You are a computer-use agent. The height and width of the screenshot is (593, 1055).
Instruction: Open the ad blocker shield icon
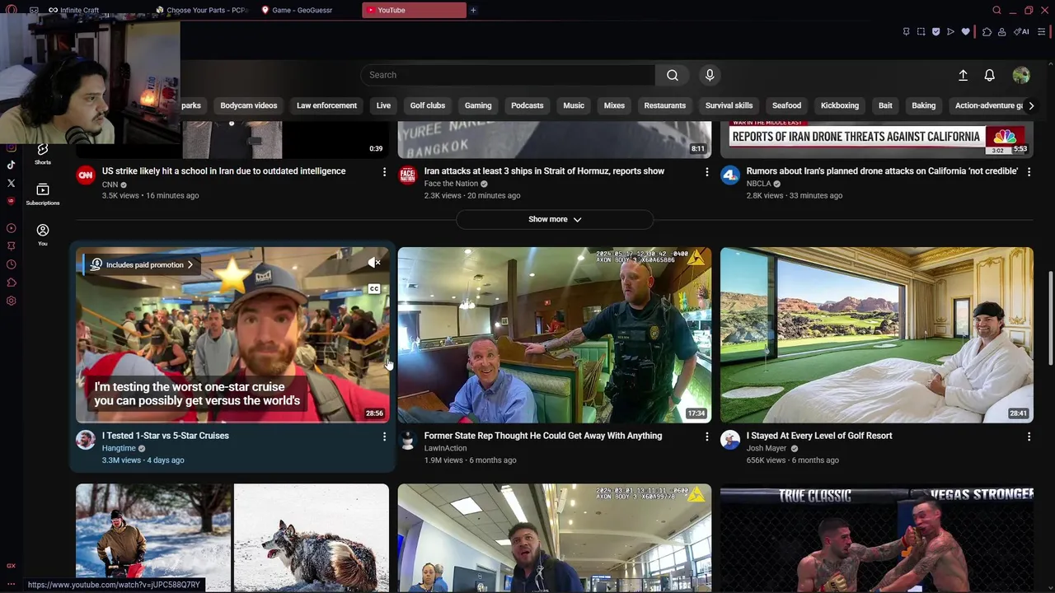(935, 31)
